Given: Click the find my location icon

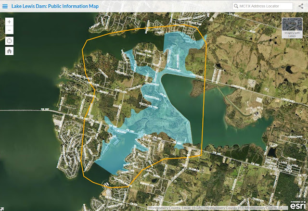Looking at the screenshot, I should click(x=9, y=41).
